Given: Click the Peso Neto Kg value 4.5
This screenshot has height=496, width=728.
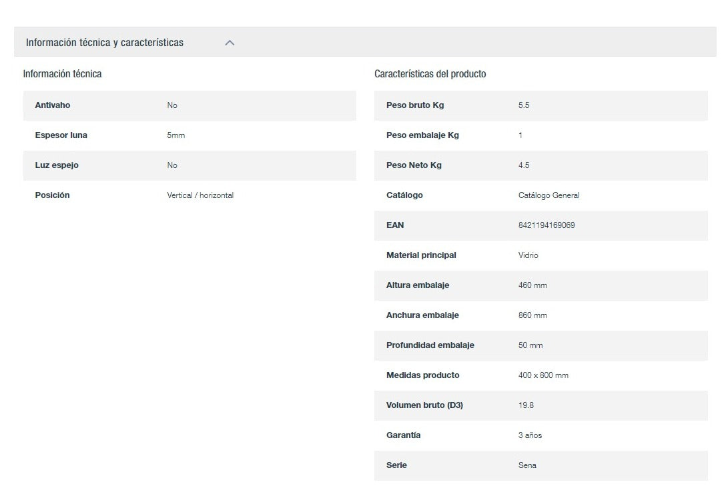Looking at the screenshot, I should pos(524,165).
